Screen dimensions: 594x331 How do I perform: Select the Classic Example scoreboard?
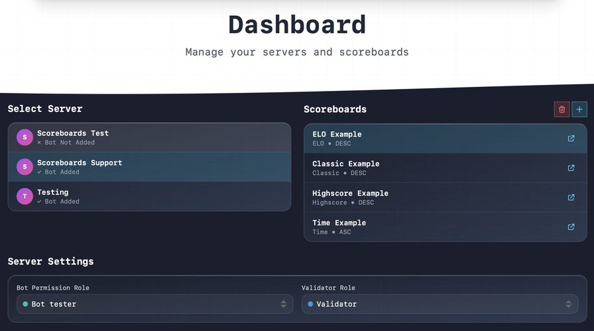[431, 168]
